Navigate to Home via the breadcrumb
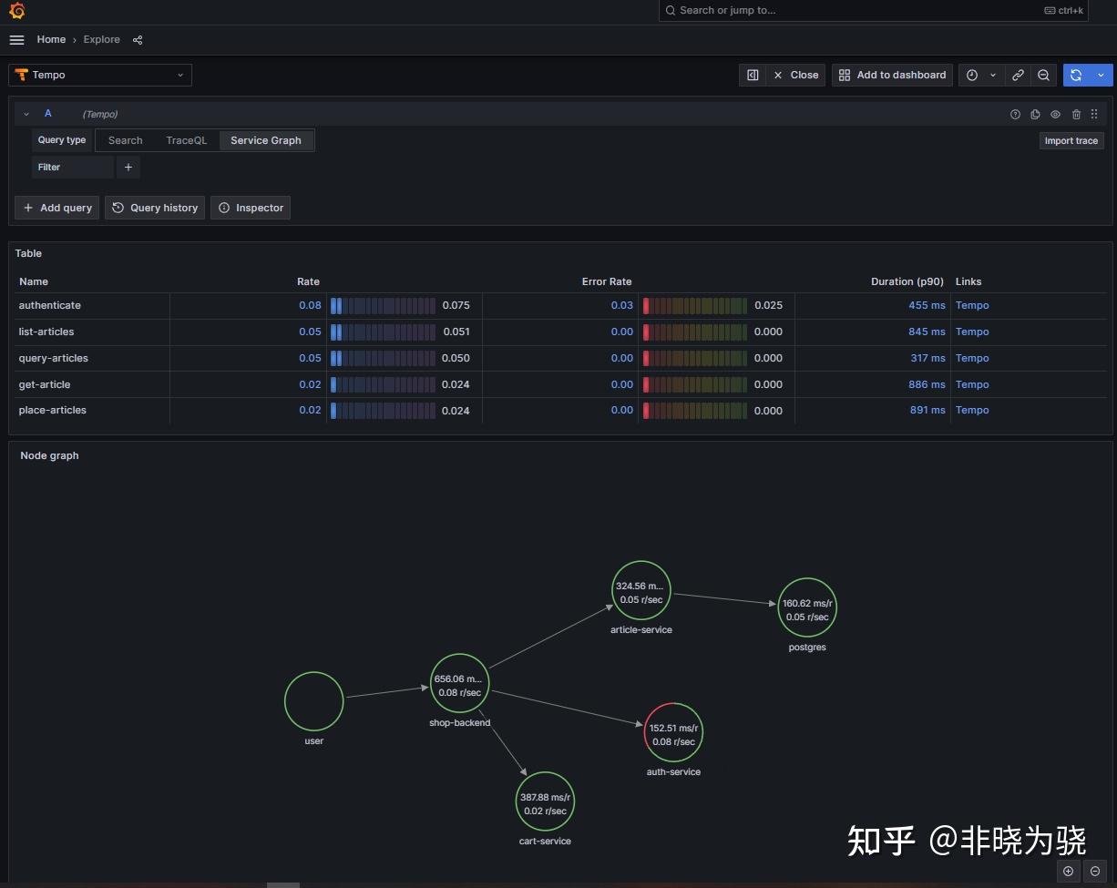 [51, 39]
